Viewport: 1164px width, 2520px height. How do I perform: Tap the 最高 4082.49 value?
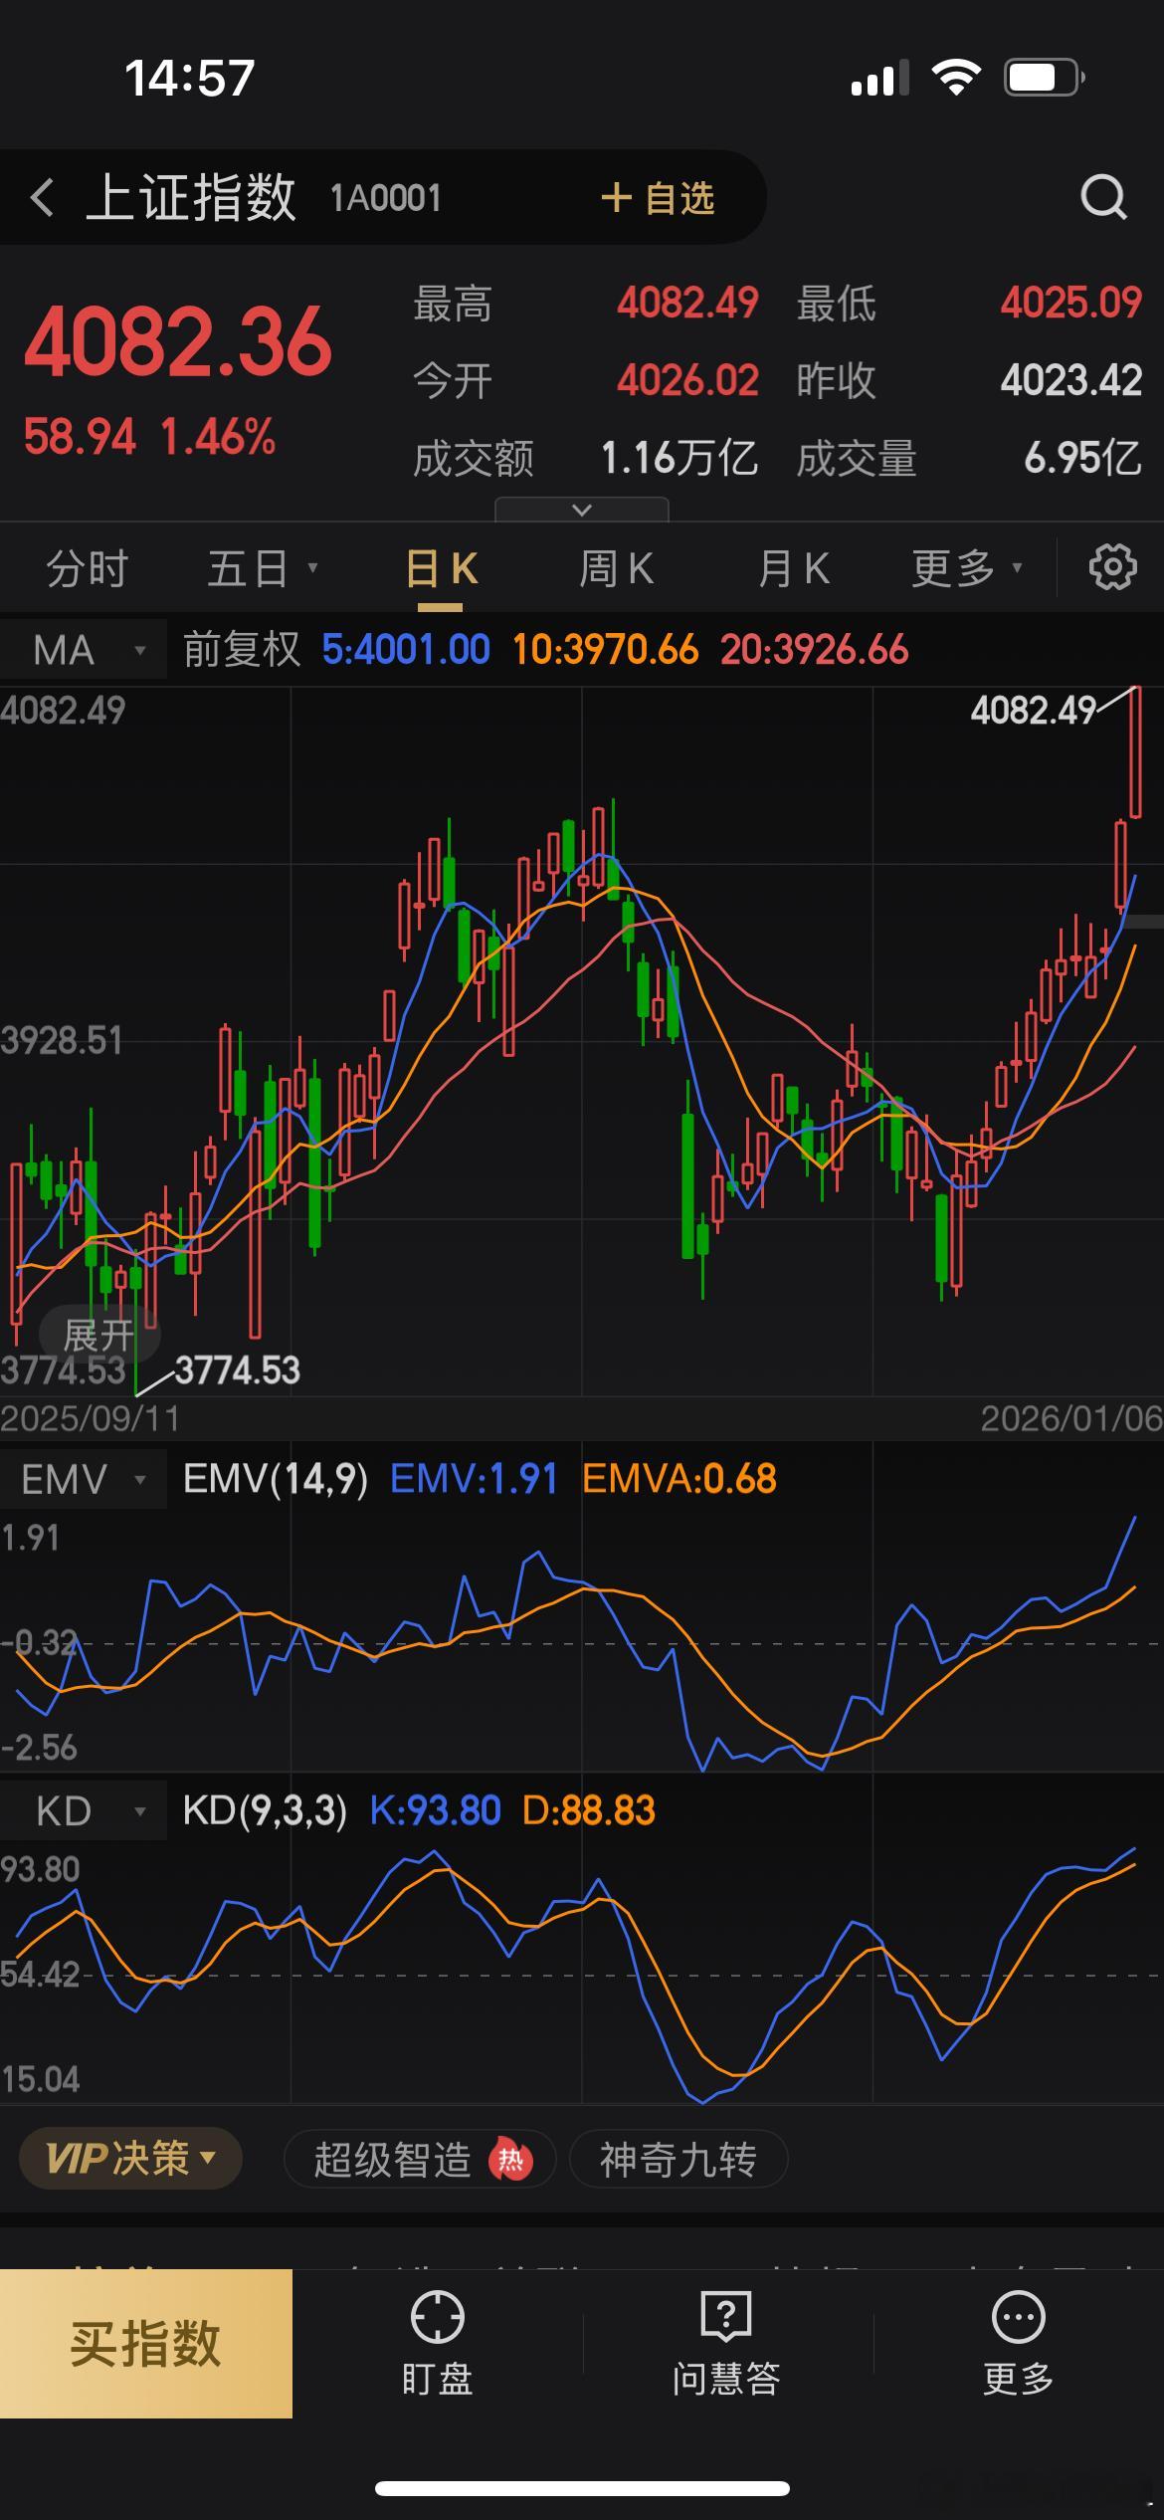click(687, 303)
